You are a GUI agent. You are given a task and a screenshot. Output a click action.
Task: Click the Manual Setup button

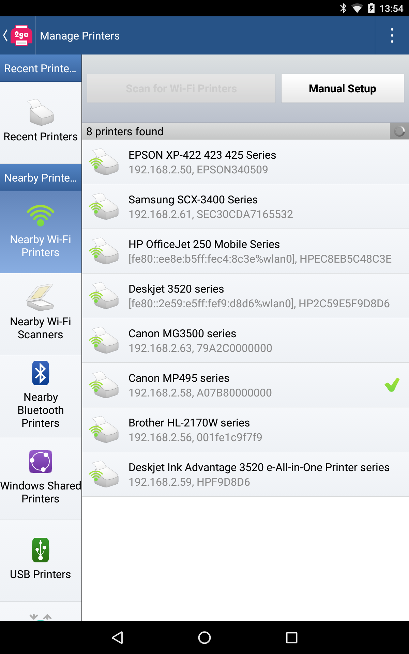[x=343, y=88]
